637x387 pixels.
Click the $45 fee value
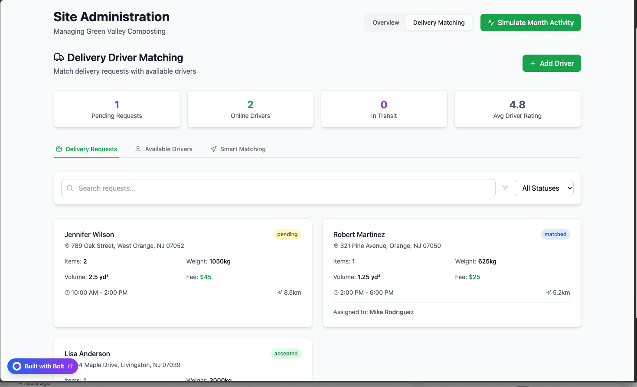coord(206,277)
